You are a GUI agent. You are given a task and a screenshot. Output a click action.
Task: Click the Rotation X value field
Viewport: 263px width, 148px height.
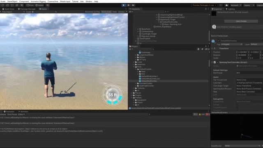coord(242,55)
